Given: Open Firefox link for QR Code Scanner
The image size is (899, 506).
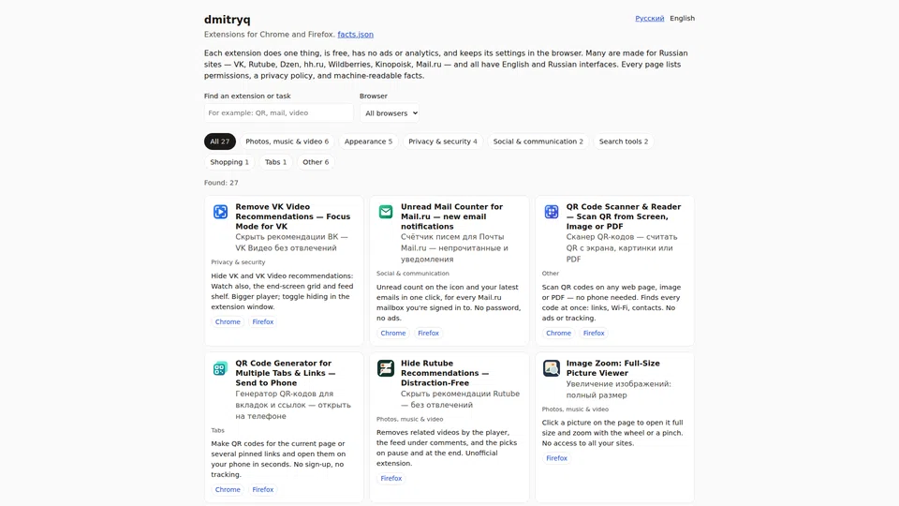Looking at the screenshot, I should pos(594,333).
